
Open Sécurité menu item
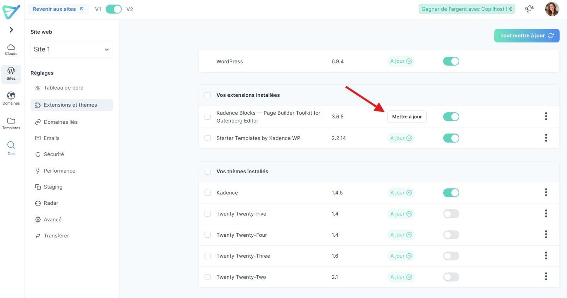72,154
